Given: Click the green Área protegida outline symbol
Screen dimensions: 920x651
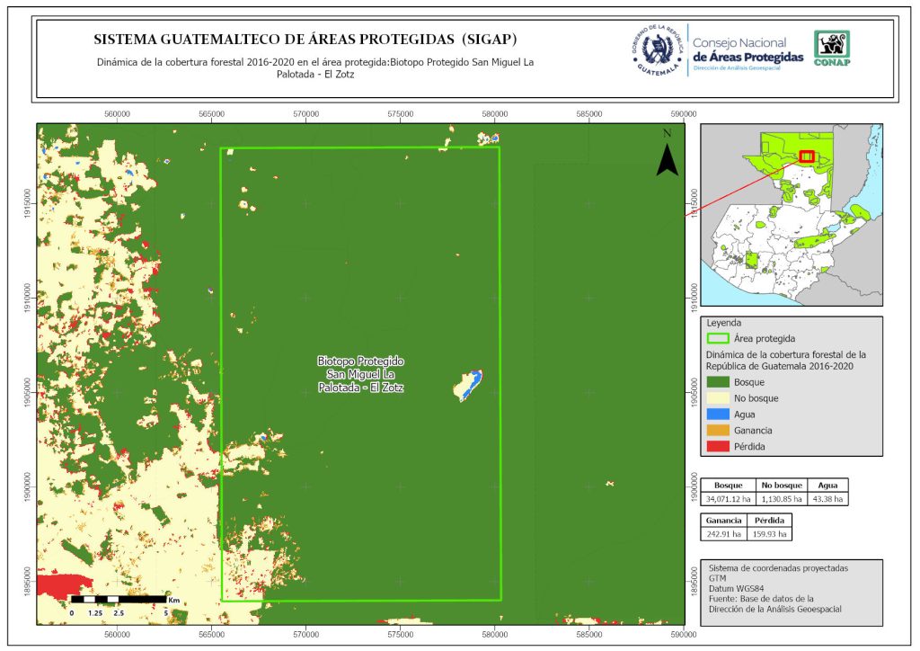Looking at the screenshot, I should point(718,339).
